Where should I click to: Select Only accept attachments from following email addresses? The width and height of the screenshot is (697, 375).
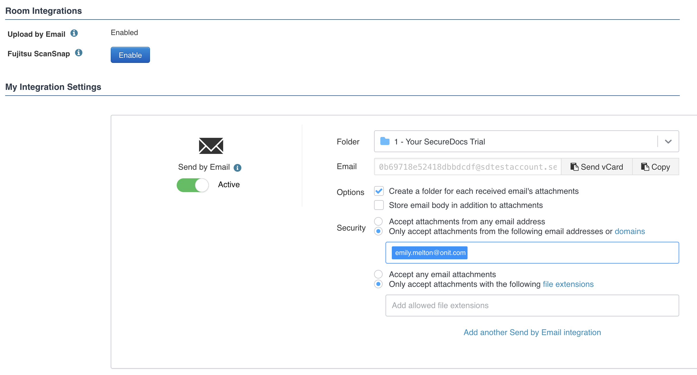click(378, 231)
